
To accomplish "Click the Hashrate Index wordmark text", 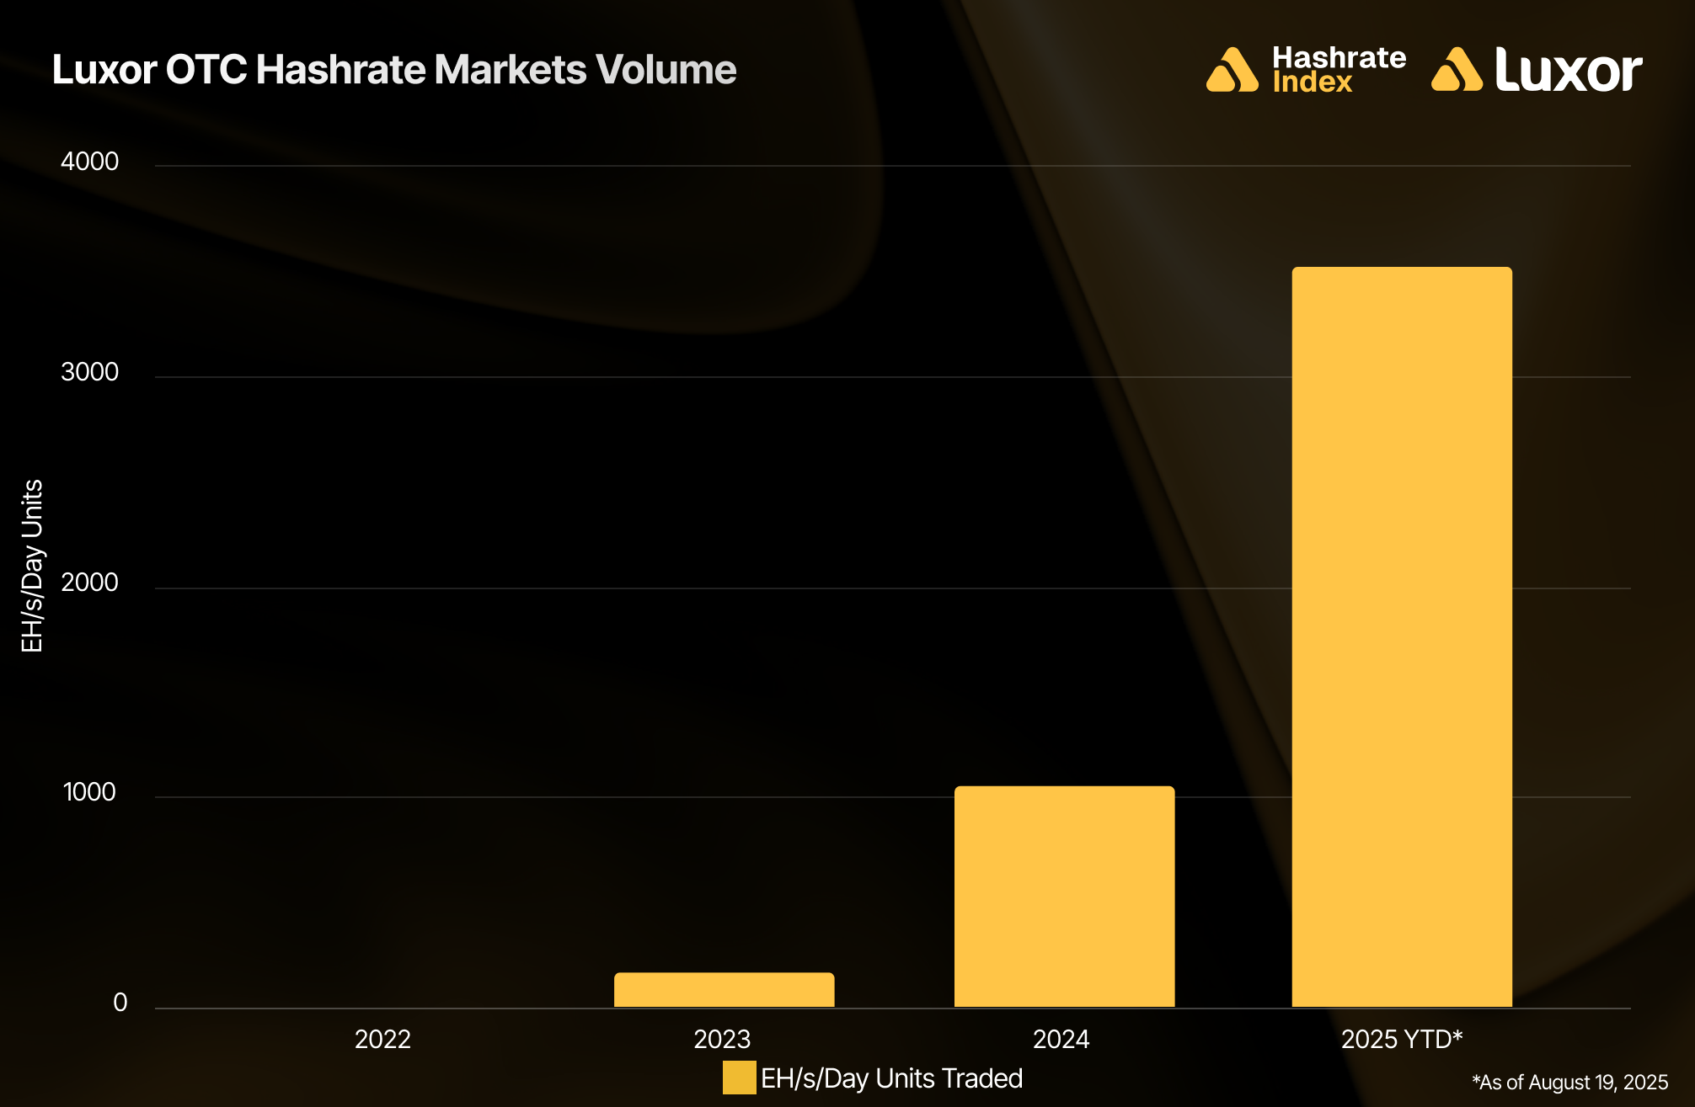I will tap(1338, 70).
